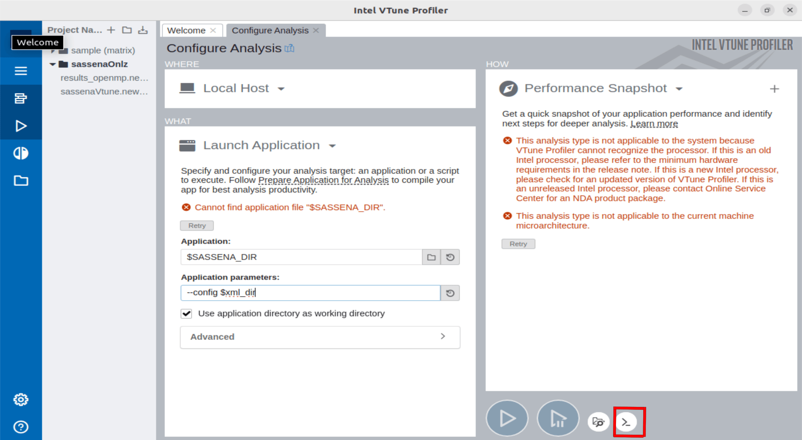Select the sassenaVtune result

[x=104, y=91]
